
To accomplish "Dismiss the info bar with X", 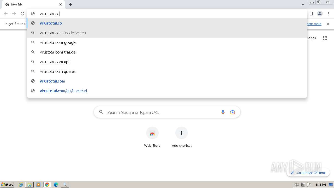I will pyautogui.click(x=328, y=24).
